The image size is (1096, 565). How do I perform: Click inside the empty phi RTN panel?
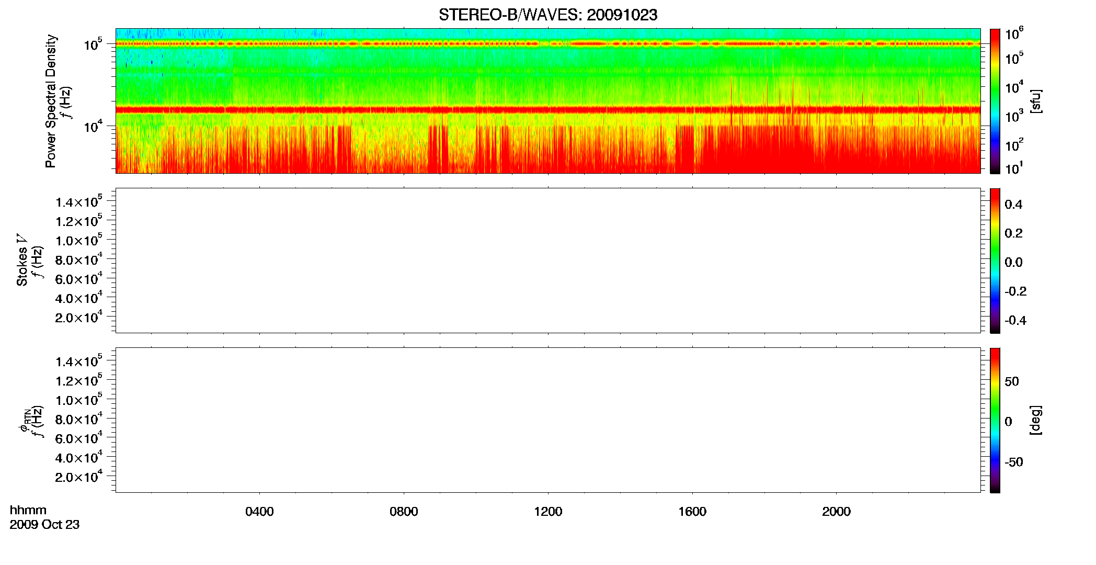[548, 420]
